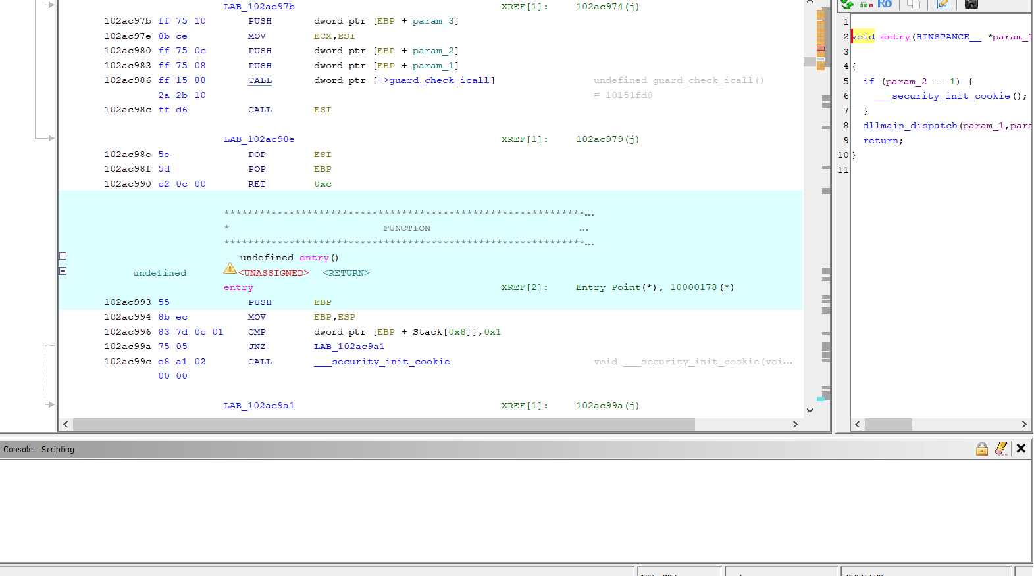Viewport: 1034px width, 576px height.
Task: Click the red marker in the overview bar
Action: [821, 49]
